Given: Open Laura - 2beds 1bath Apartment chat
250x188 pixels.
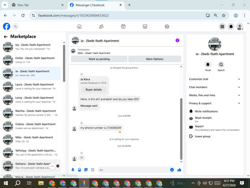Looking at the screenshot, I should point(31,86).
